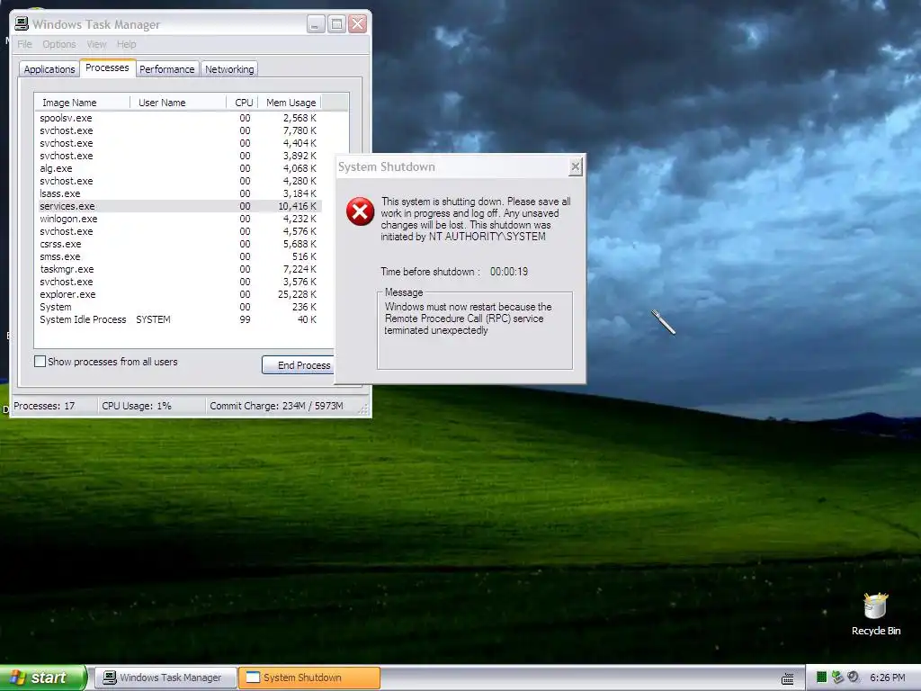Click the 'Commit Charge: 234M / 5973M' status entry
The height and width of the screenshot is (691, 921).
coord(277,406)
